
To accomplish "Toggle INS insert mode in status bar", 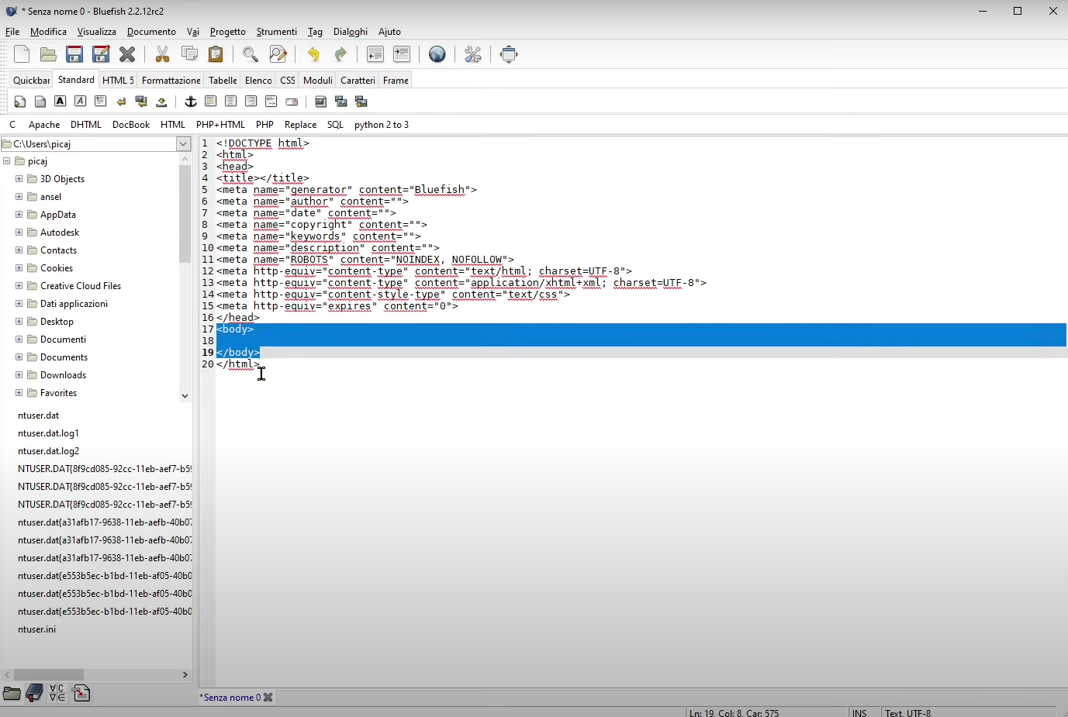I will coord(859,713).
